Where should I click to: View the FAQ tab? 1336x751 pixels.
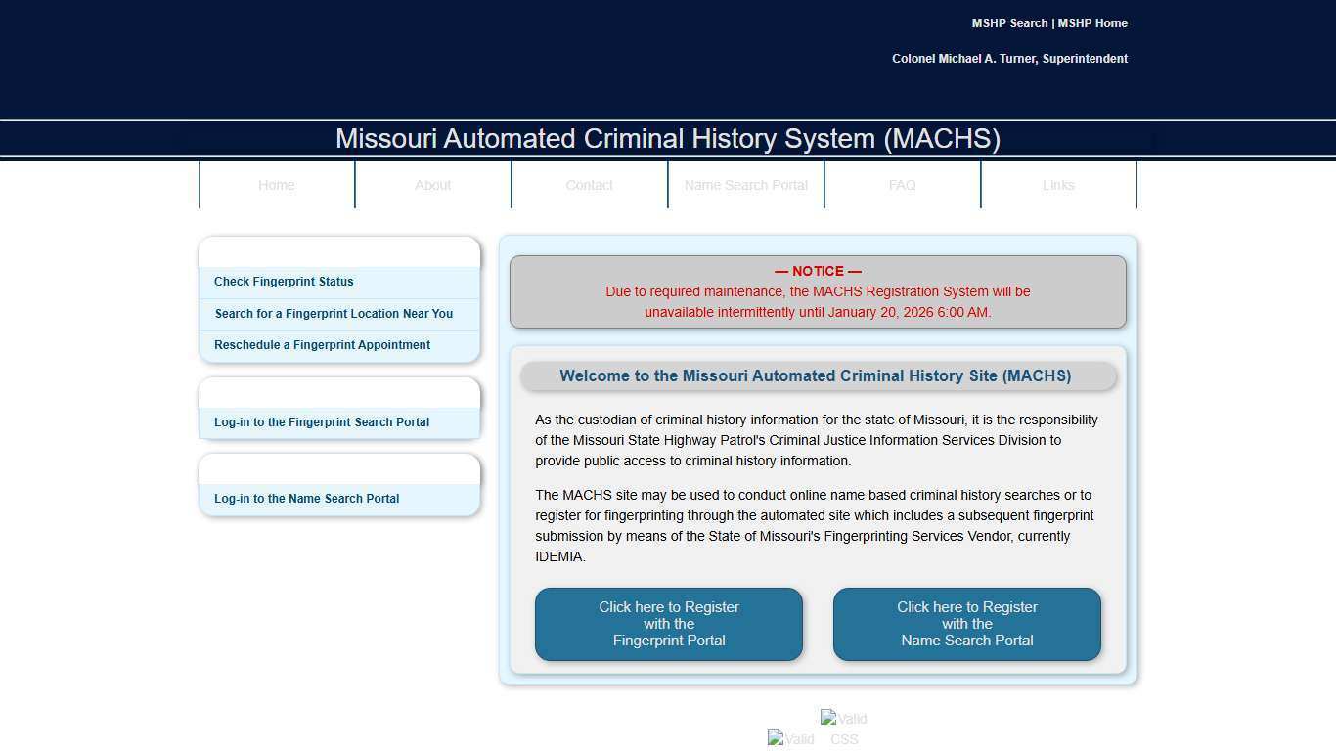[902, 185]
